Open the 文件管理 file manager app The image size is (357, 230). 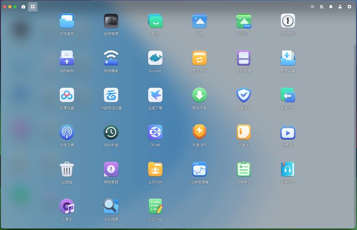tap(67, 22)
